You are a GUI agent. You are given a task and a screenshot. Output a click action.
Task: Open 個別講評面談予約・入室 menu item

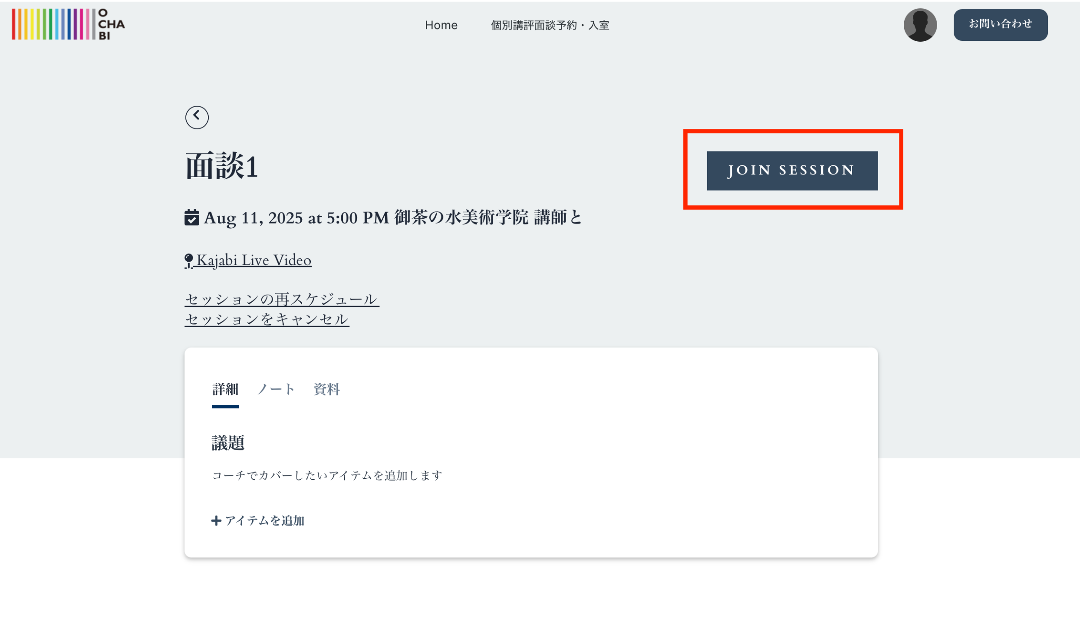[550, 25]
